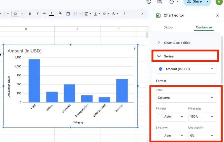
Task: Select the Savings bar in the chart
Action: (x=122, y=91)
